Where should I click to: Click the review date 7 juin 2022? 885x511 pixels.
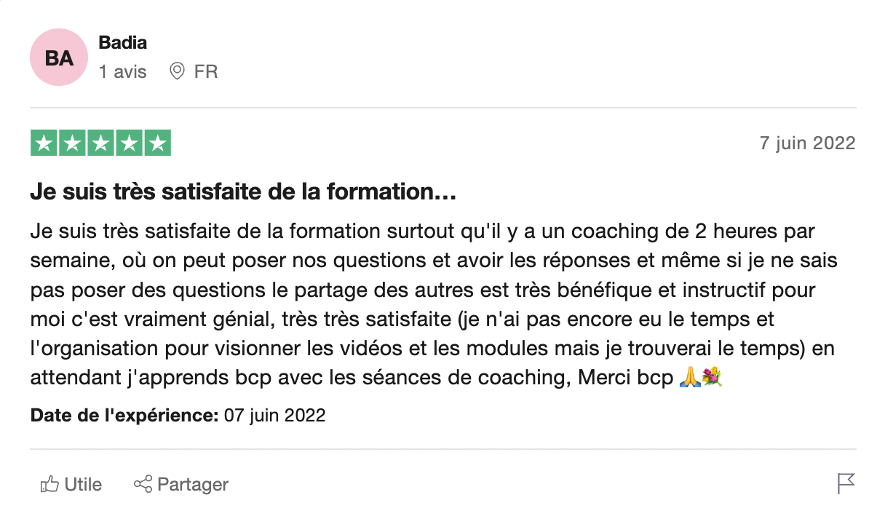807,143
